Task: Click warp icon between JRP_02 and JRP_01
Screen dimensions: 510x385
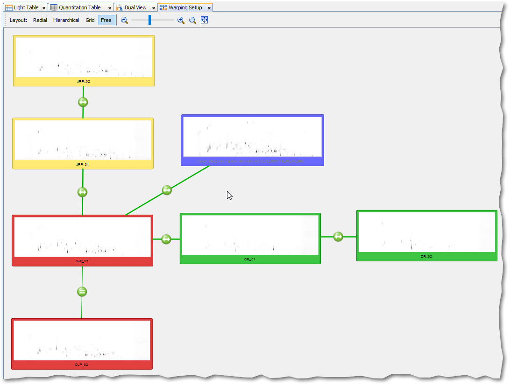Action: 83,102
